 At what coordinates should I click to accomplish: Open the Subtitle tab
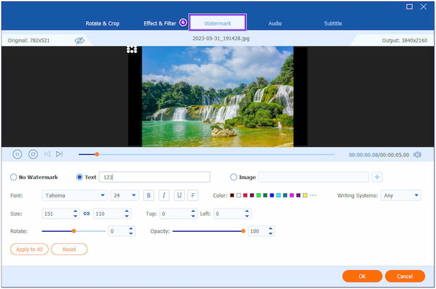coord(333,23)
